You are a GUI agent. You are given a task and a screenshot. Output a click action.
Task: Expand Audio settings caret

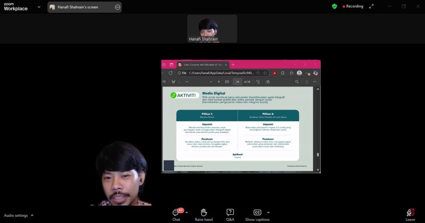(32, 216)
